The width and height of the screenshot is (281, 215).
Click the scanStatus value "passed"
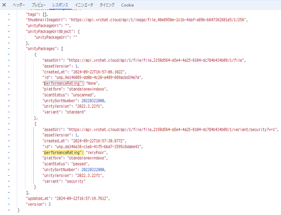pyautogui.click(x=80, y=164)
